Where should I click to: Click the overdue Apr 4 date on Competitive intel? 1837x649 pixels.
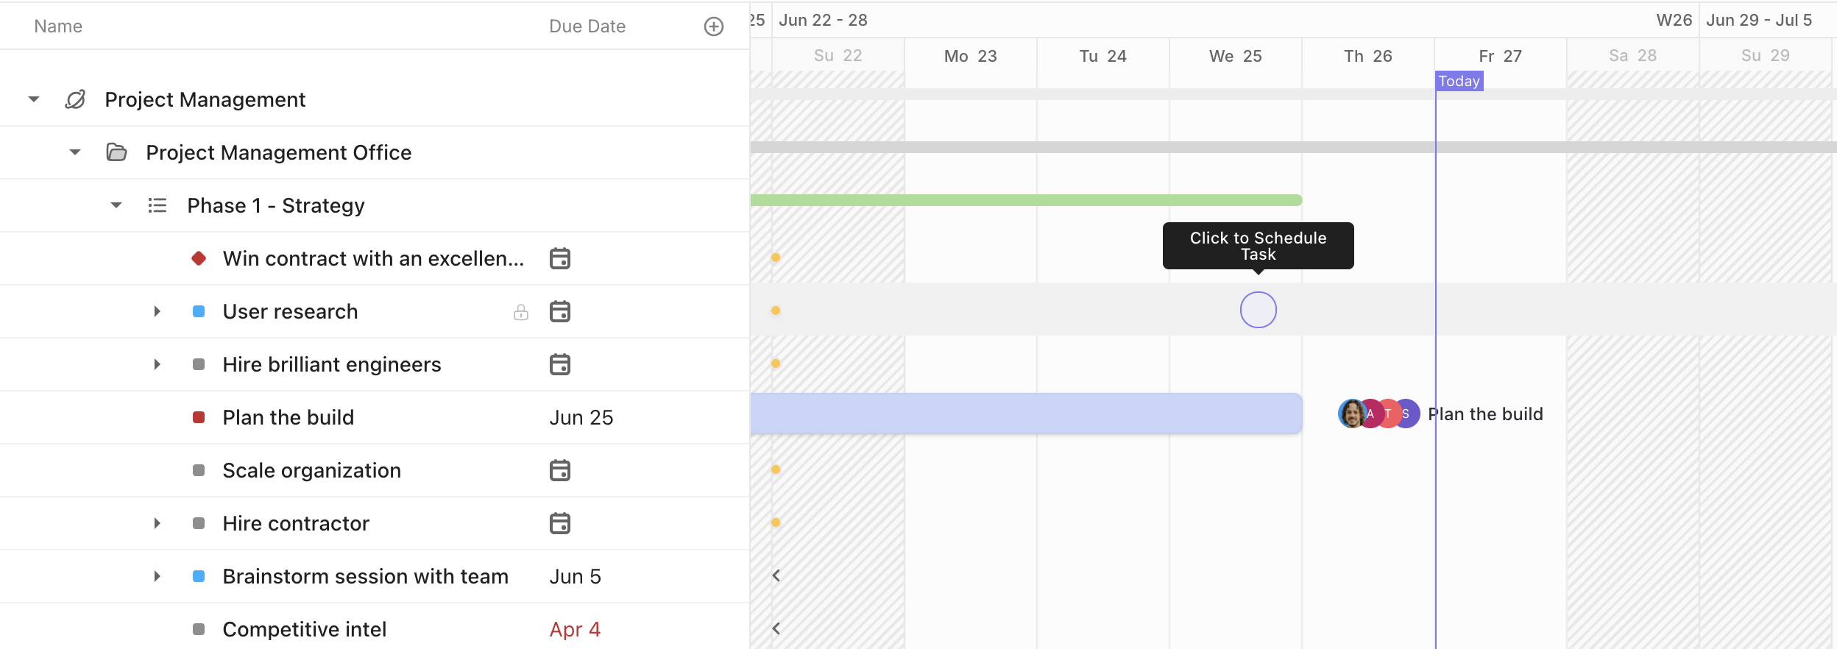(x=574, y=629)
